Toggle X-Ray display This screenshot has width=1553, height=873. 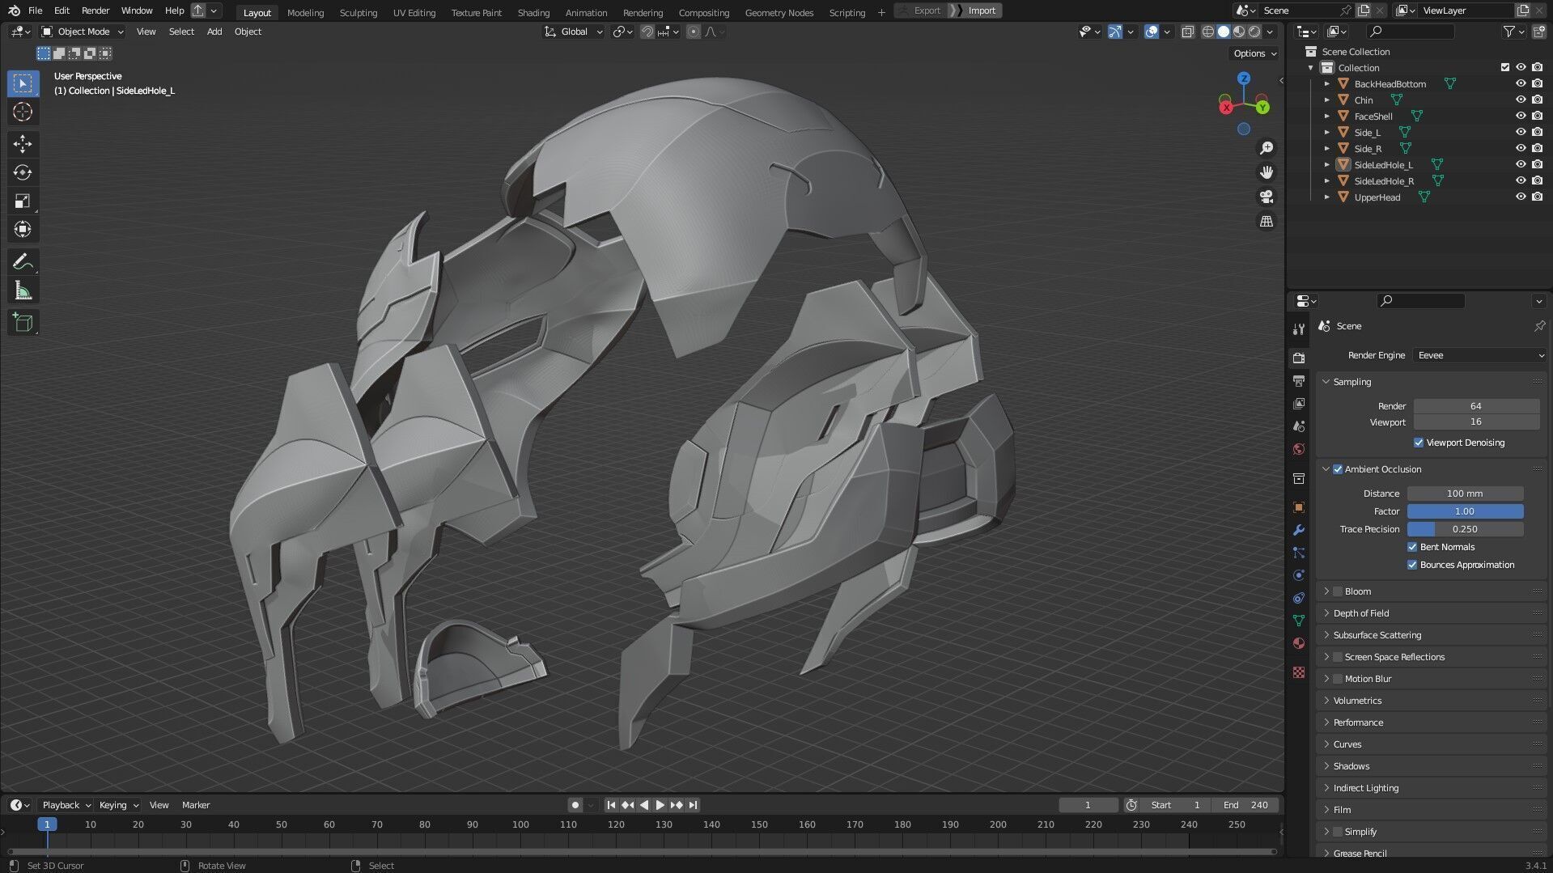[x=1187, y=32]
